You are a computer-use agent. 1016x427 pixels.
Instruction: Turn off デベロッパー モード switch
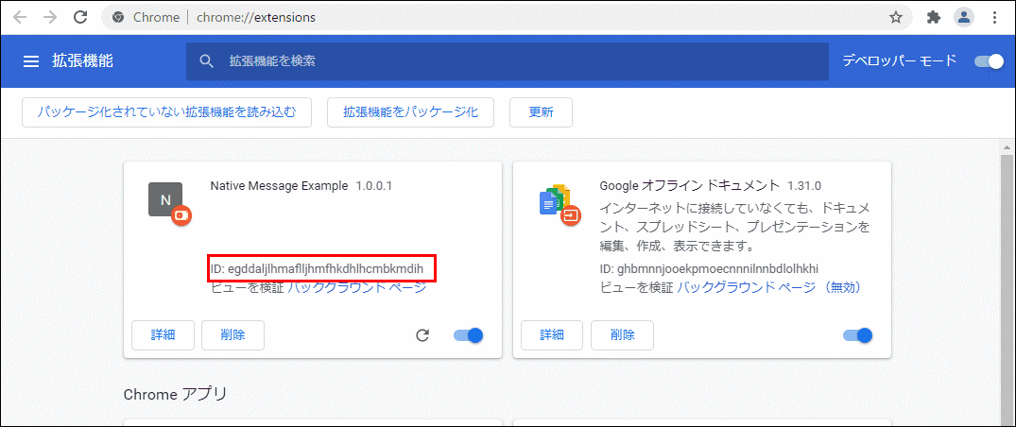coord(989,61)
